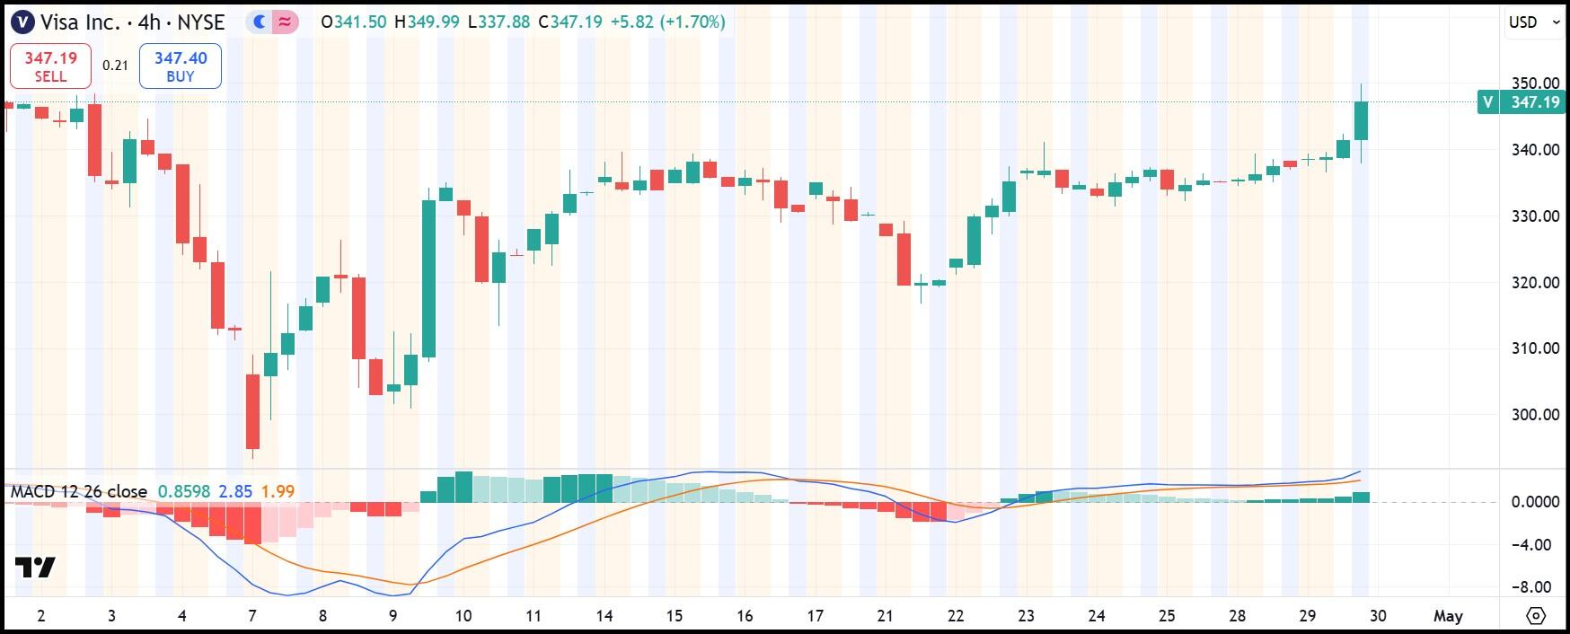1570x634 pixels.
Task: Click the pink approximate-sign data status icon
Action: point(286,22)
